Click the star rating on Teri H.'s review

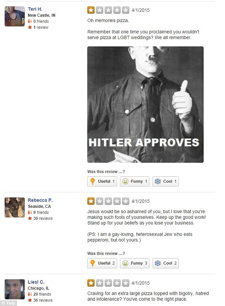[108, 10]
